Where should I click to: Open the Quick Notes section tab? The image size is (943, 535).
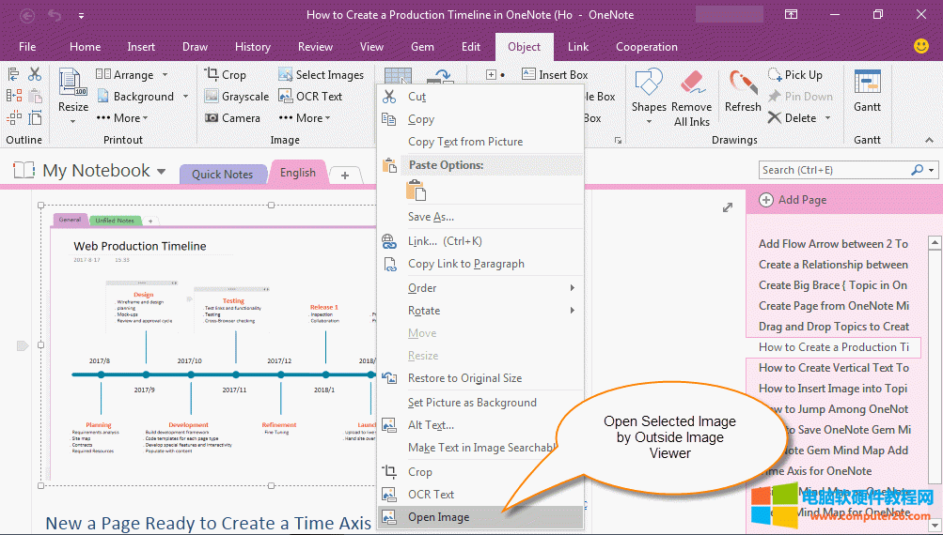tap(222, 174)
